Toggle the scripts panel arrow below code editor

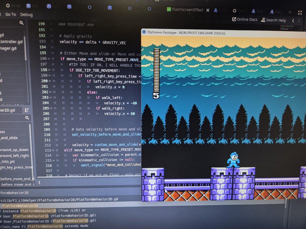tap(39, 182)
